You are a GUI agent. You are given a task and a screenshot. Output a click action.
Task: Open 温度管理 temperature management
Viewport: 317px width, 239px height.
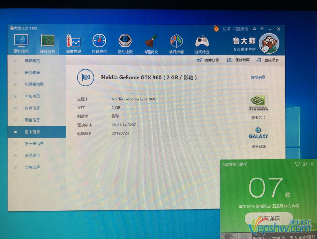click(73, 44)
